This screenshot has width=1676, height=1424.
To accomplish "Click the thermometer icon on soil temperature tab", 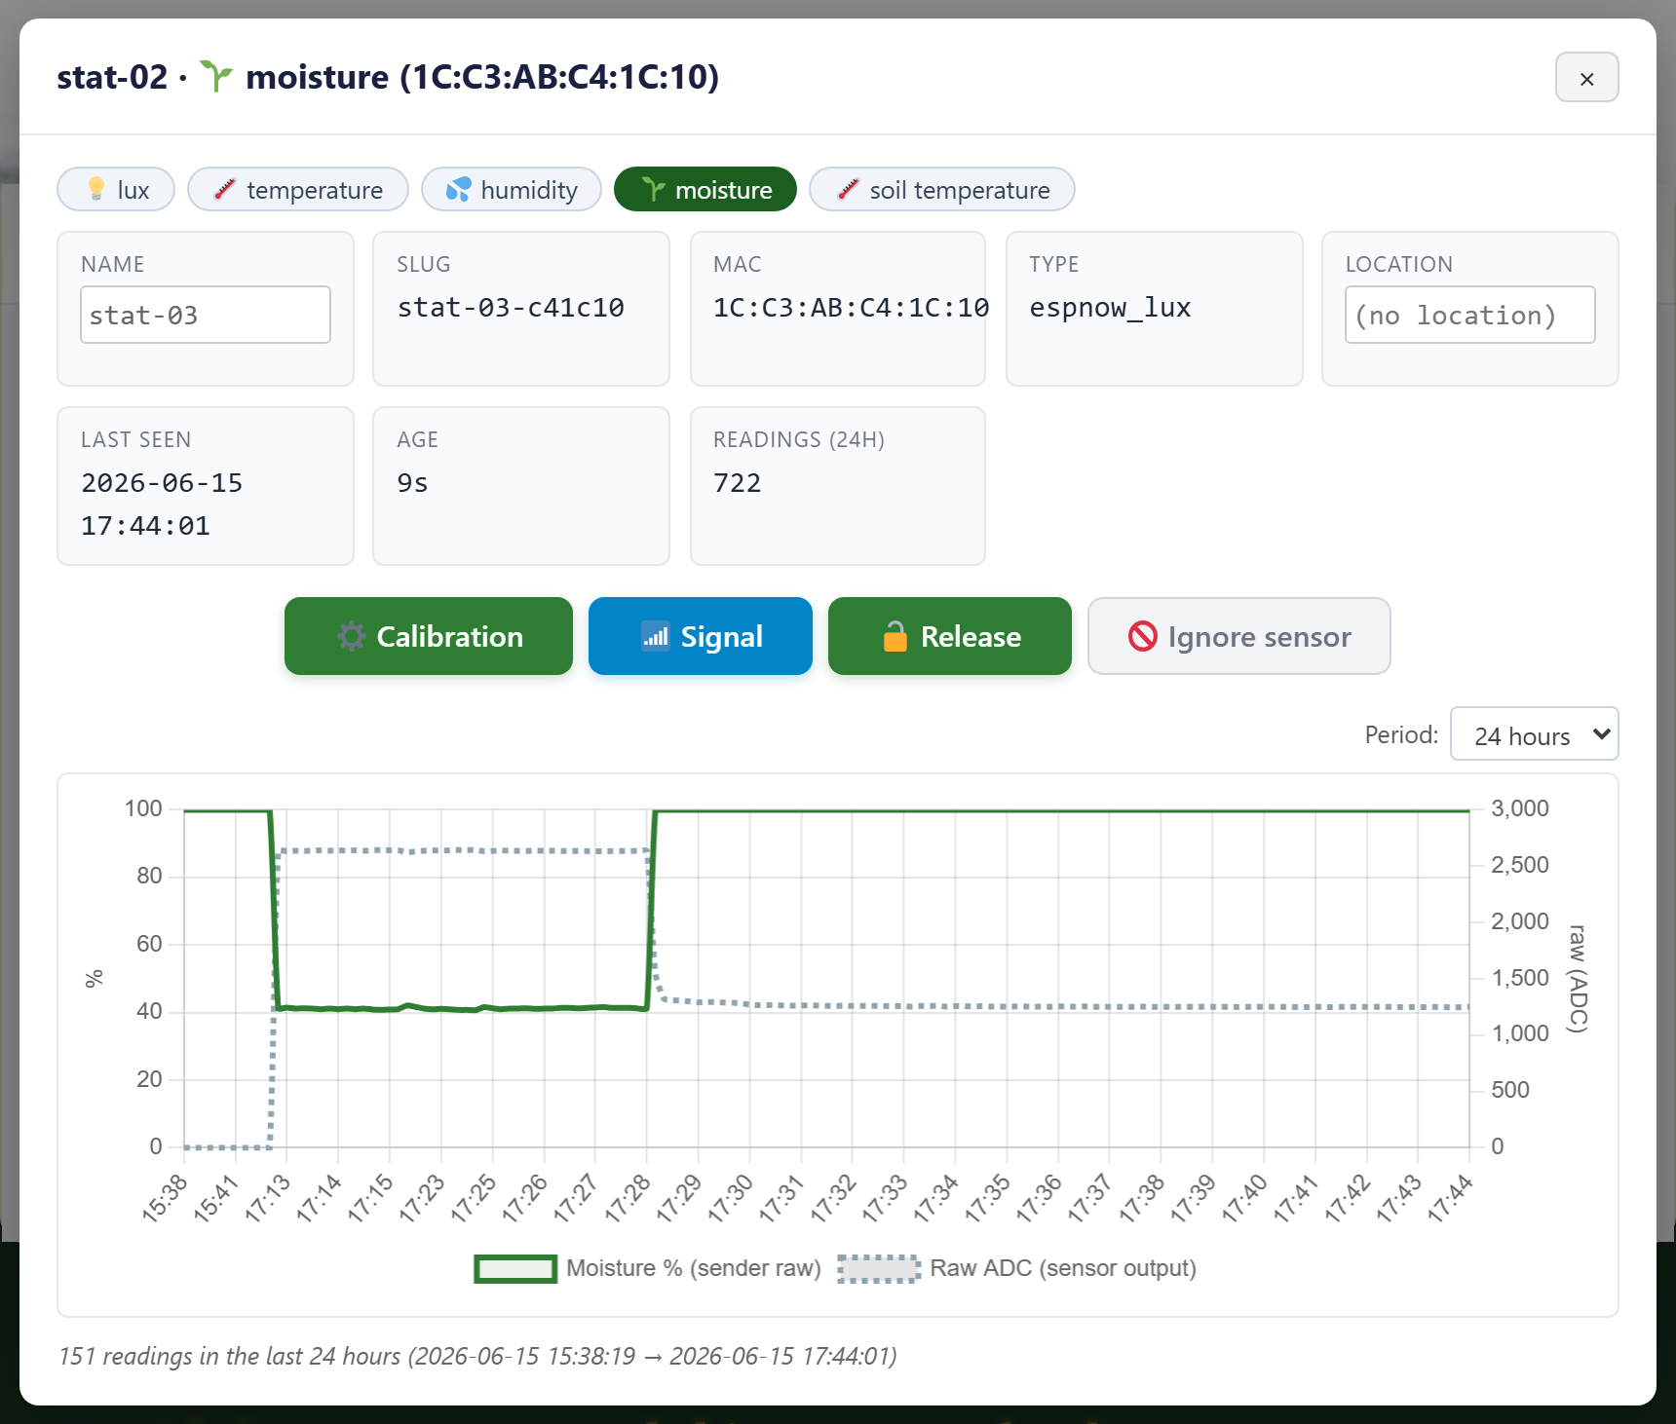I will point(848,189).
